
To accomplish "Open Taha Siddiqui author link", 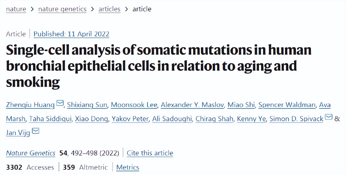I will [x=50, y=119].
